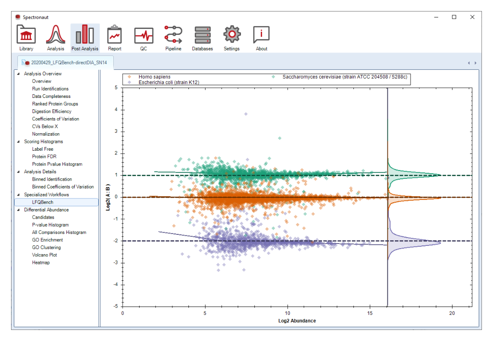Viewport: 493px width, 341px height.
Task: Click the tab scroll right arrow
Action: point(475,63)
